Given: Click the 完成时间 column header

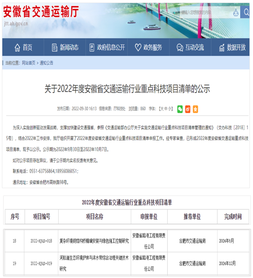Looking at the screenshot, I should (233, 217).
